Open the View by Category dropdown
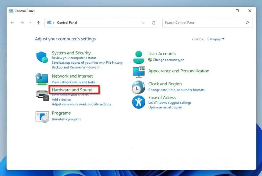Image resolution: width=262 pixels, height=176 pixels. 216,39
